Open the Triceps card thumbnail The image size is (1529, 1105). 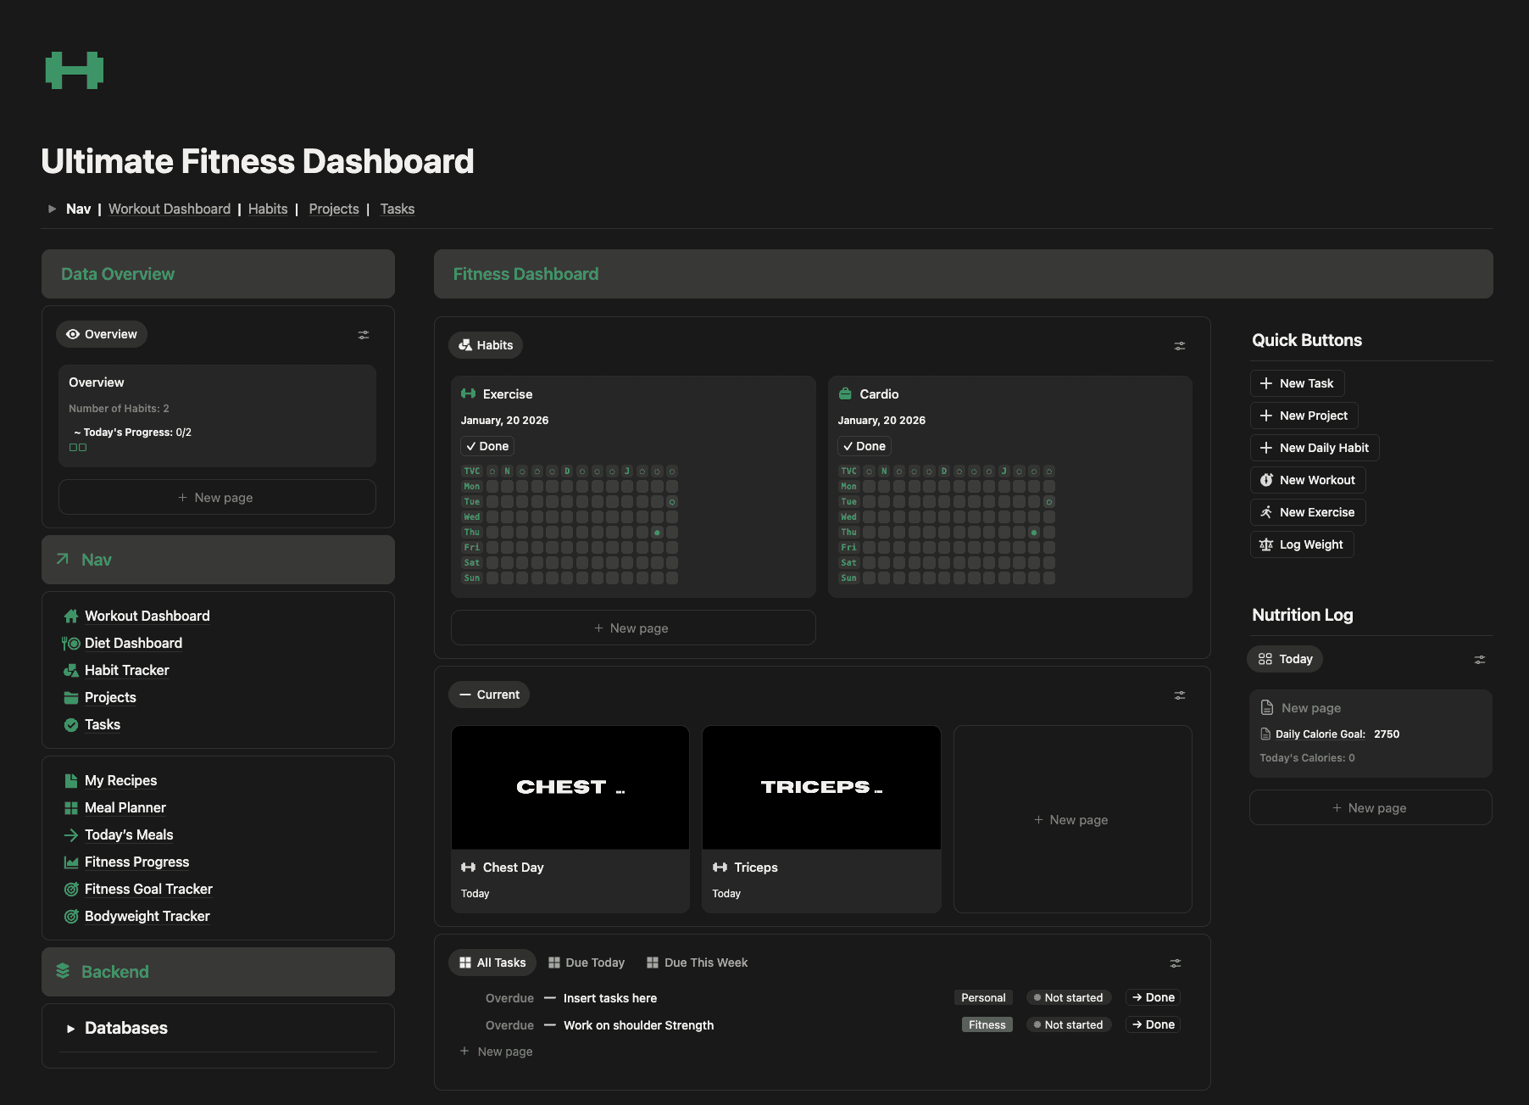(821, 788)
